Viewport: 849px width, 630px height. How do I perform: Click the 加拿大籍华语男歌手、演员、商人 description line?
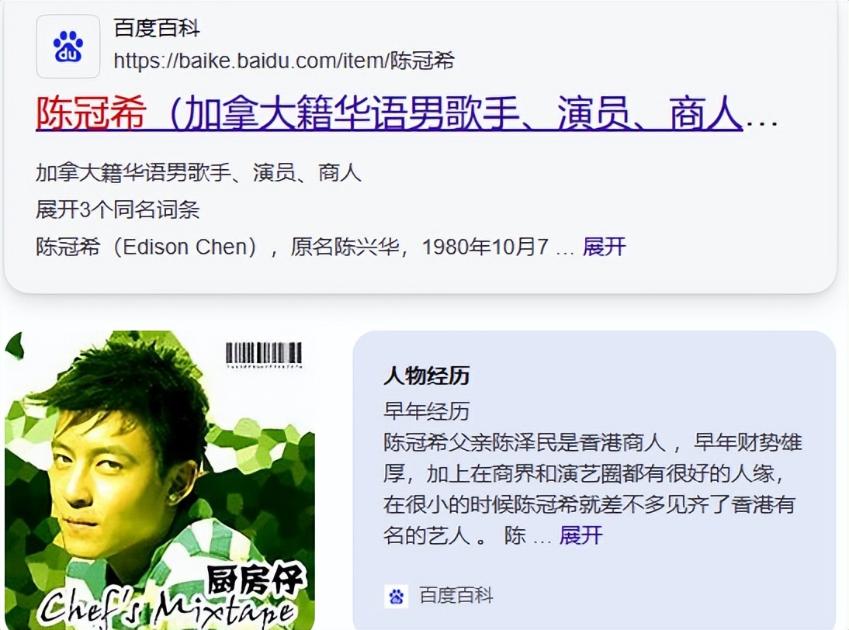pos(198,173)
